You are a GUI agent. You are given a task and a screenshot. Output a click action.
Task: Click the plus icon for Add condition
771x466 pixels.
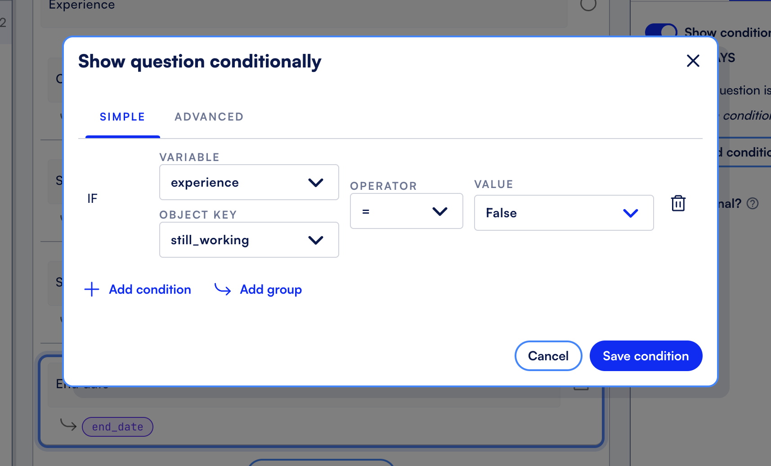coord(92,289)
